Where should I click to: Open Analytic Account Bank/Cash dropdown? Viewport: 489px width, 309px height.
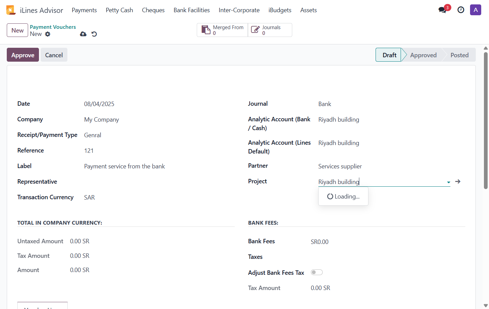384,120
